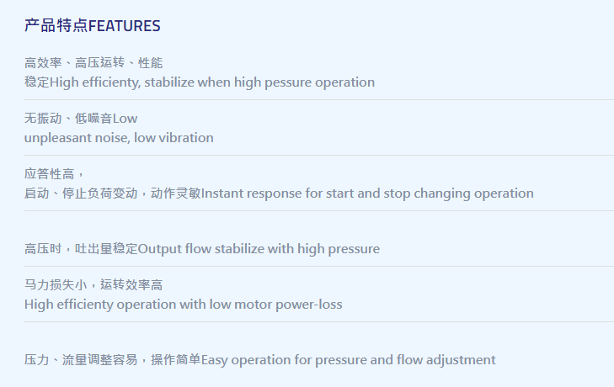Image resolution: width=614 pixels, height=387 pixels.
Task: Click the Output flow stabilize with high pressure text
Action: pyautogui.click(x=259, y=249)
